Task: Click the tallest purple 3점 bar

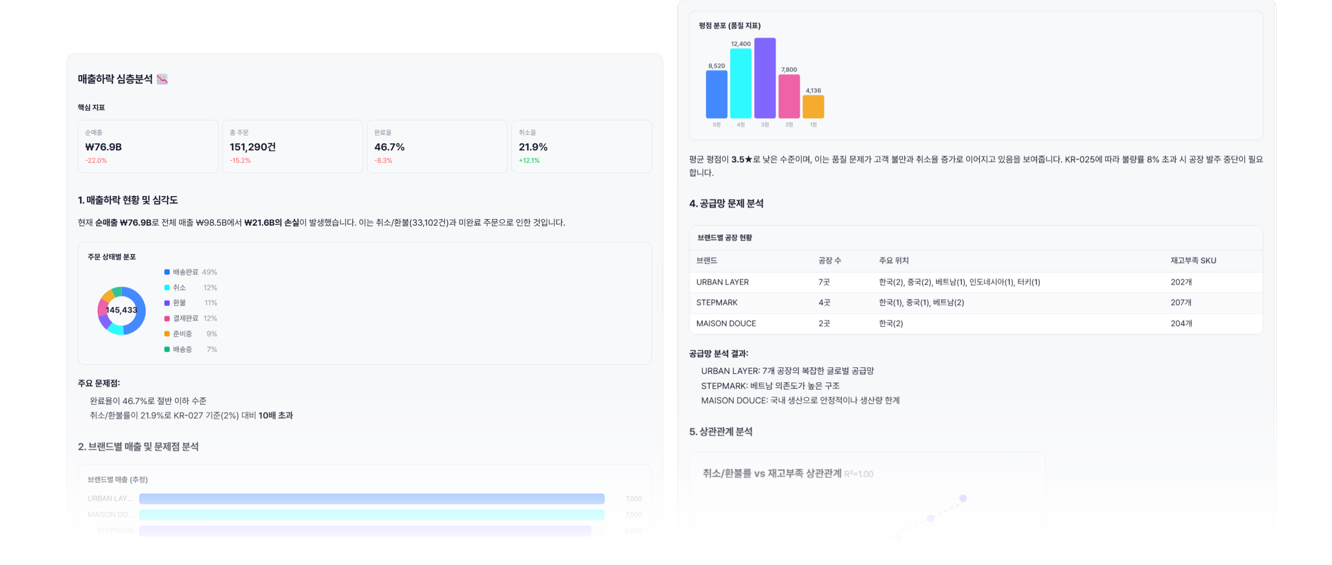Action: point(765,78)
